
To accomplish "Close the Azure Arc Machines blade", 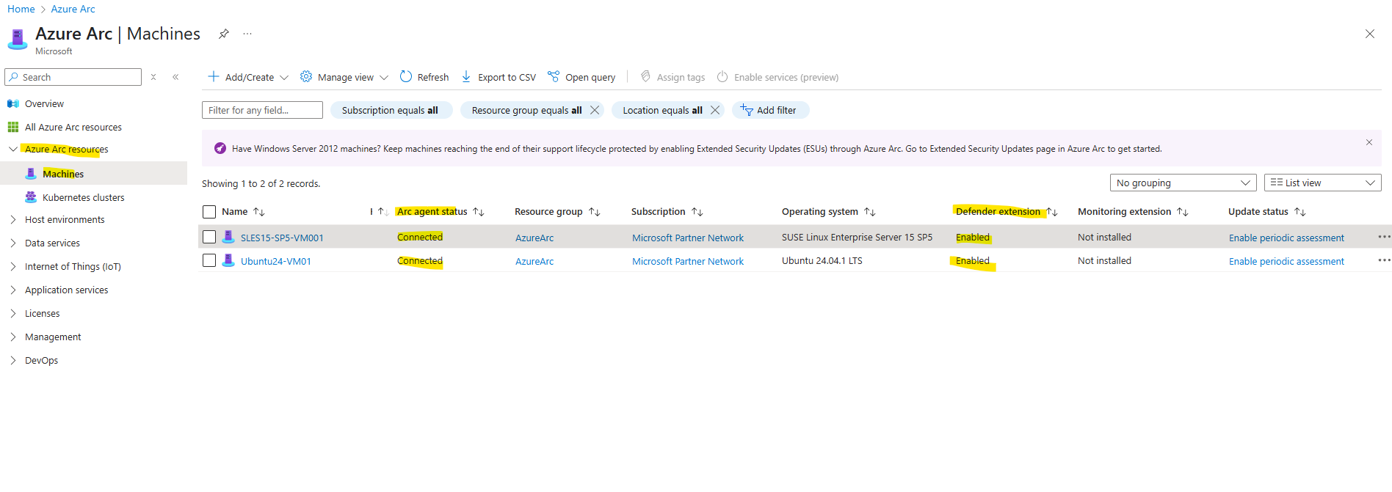I will pos(1369,34).
